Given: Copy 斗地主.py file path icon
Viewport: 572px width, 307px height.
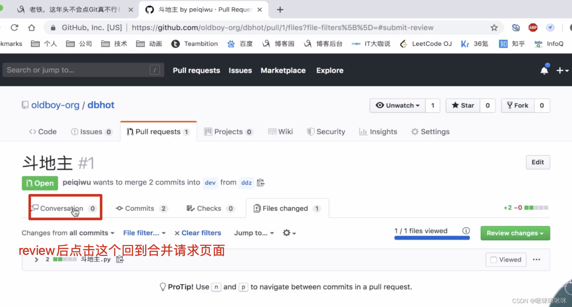Looking at the screenshot, I should click(x=120, y=259).
